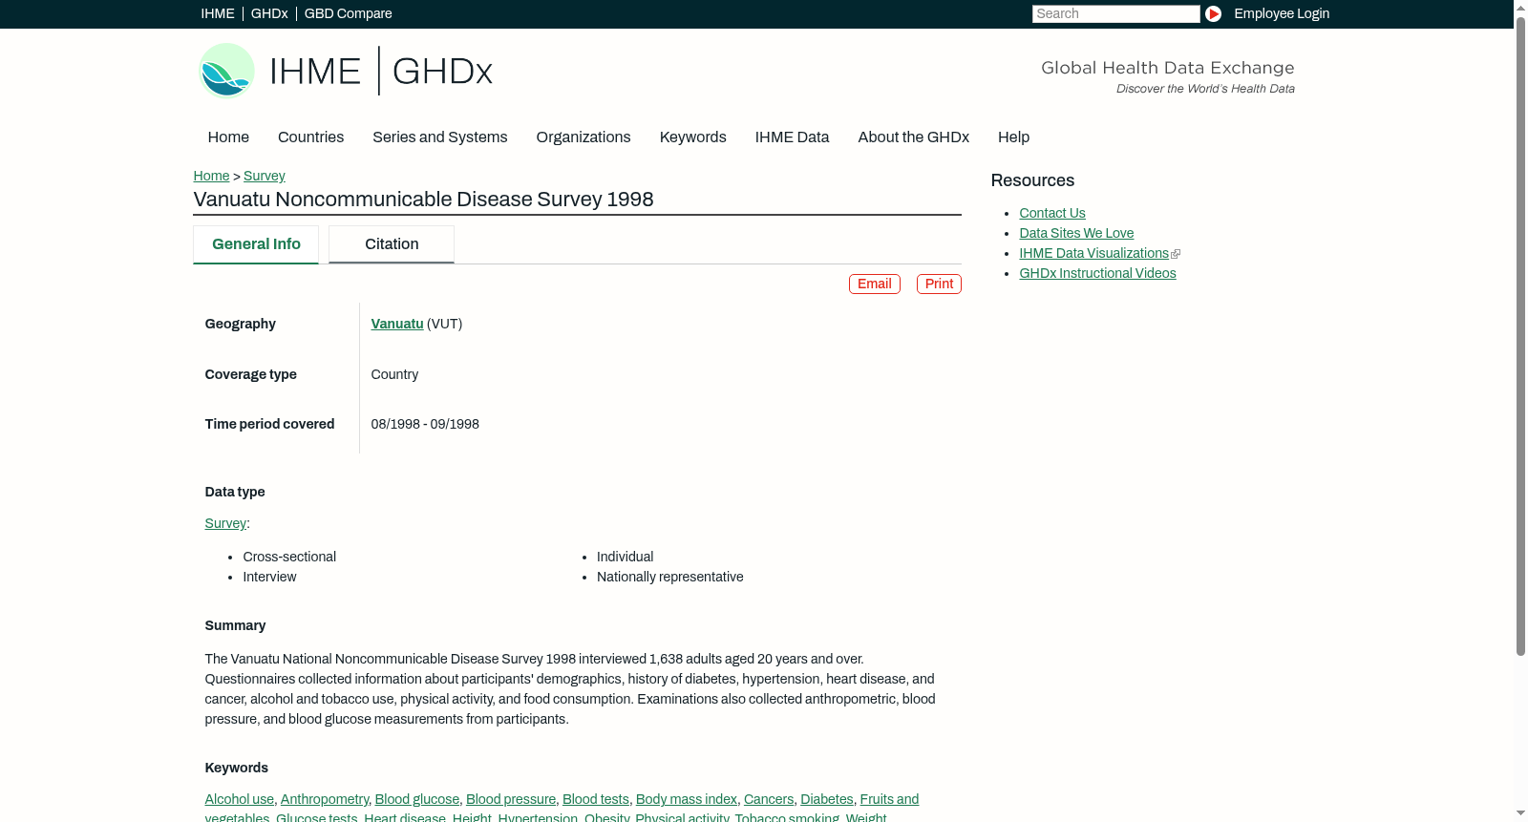
Task: Click the Coverage type value Country
Action: pos(394,374)
